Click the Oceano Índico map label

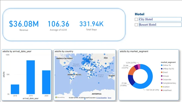click(x=101, y=76)
